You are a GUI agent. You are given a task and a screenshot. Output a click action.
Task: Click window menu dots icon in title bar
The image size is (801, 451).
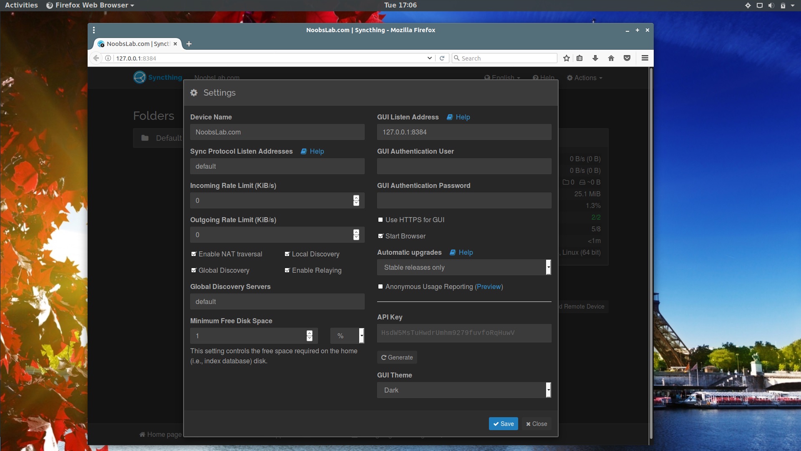94,30
